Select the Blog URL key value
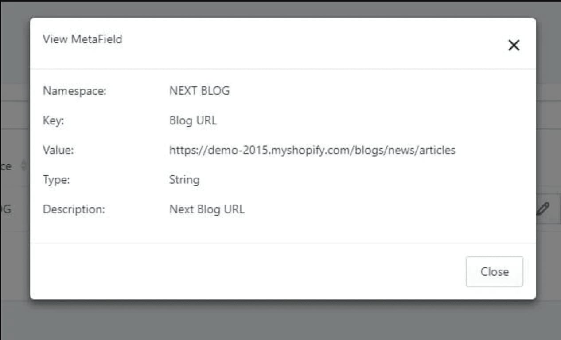The height and width of the screenshot is (340, 561). [x=193, y=121]
